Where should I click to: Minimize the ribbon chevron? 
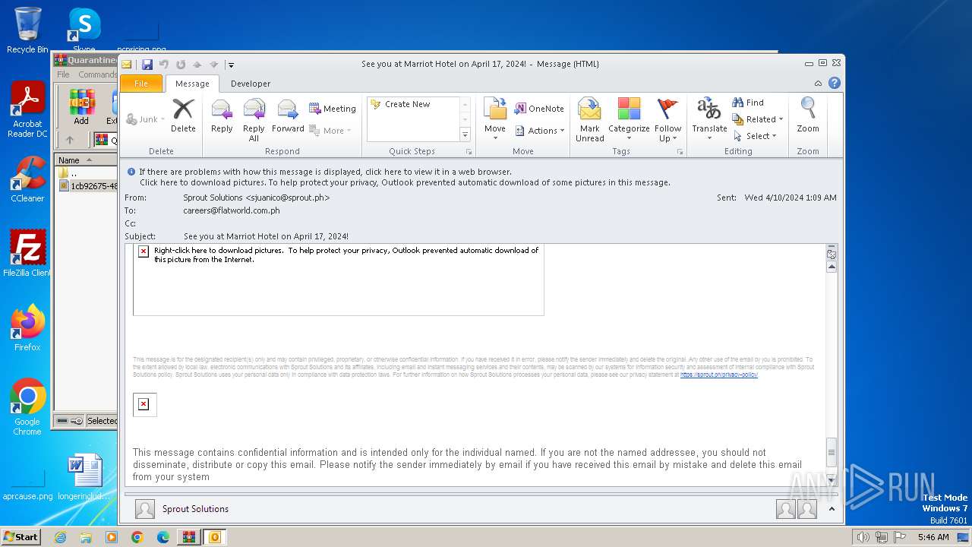[x=818, y=84]
